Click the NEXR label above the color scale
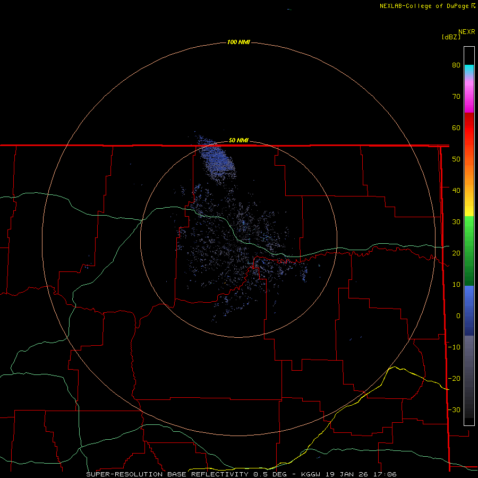The width and height of the screenshot is (478, 478). (466, 32)
